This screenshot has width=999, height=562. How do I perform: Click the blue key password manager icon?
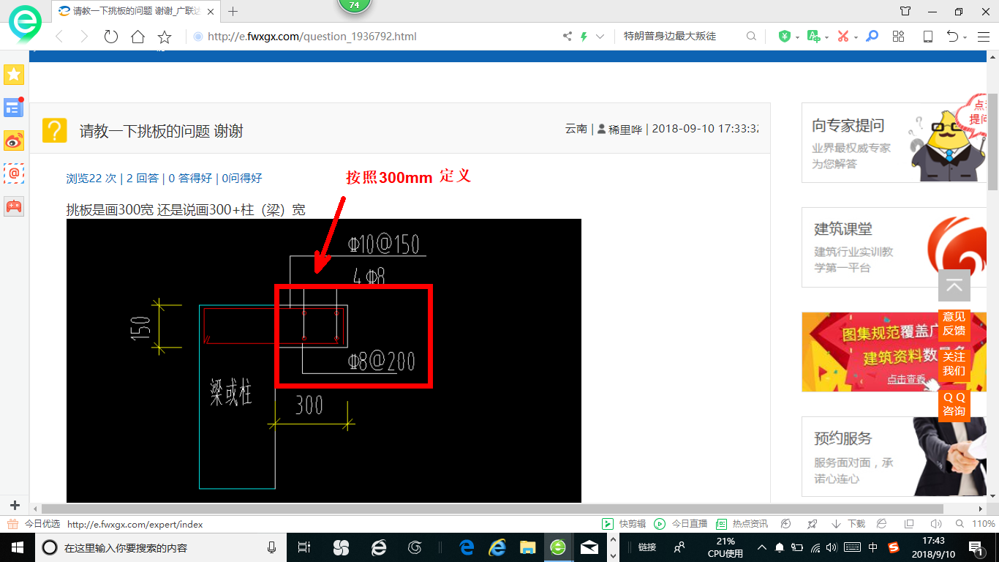coord(872,37)
